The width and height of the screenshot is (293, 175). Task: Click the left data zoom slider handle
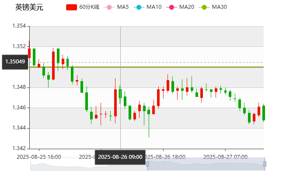click(x=147, y=164)
